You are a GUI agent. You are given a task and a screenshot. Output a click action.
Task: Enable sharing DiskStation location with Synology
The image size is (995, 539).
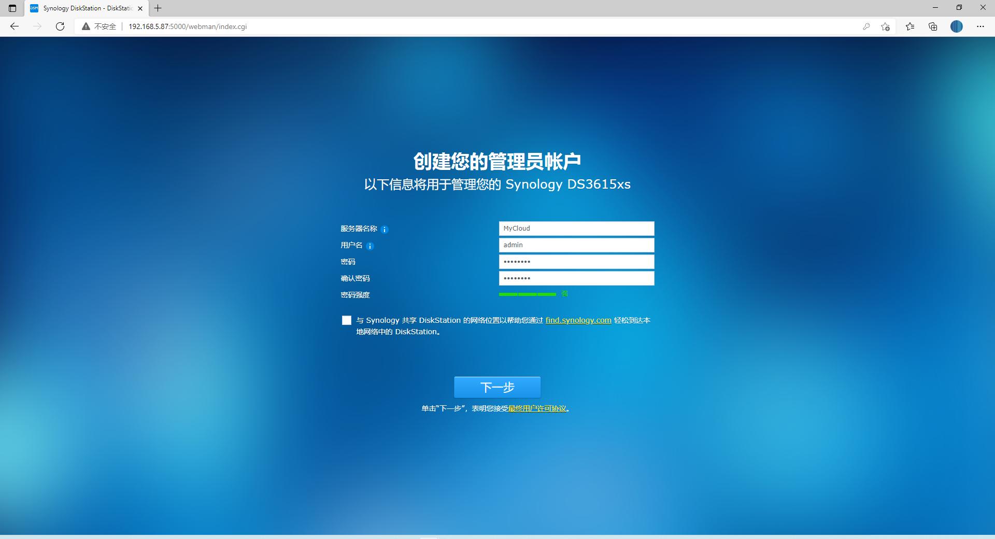coord(346,320)
